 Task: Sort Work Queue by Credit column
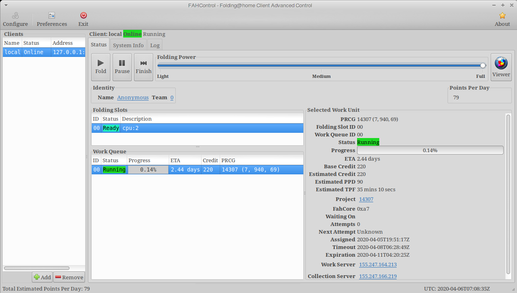pos(210,160)
